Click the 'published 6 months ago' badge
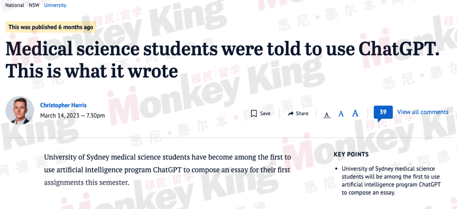The height and width of the screenshot is (209, 457). point(50,27)
